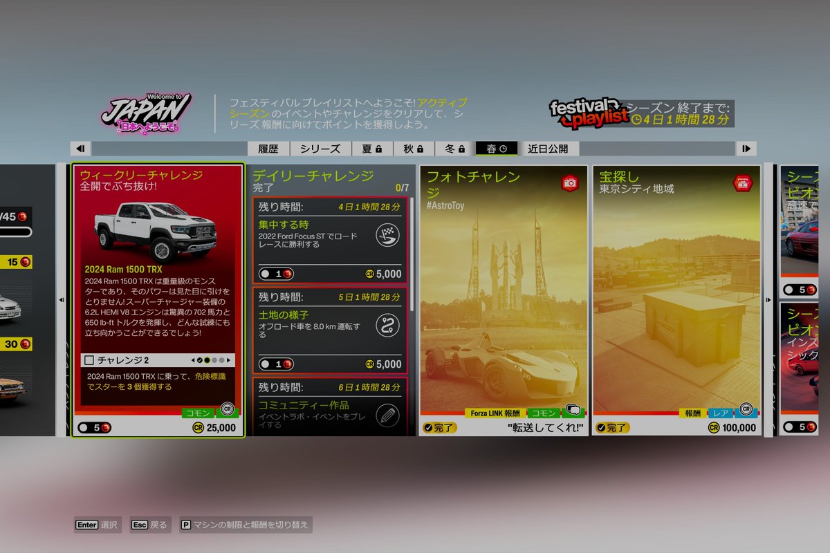Click the 1 point badge in 集中する時
The image size is (830, 553).
click(276, 274)
